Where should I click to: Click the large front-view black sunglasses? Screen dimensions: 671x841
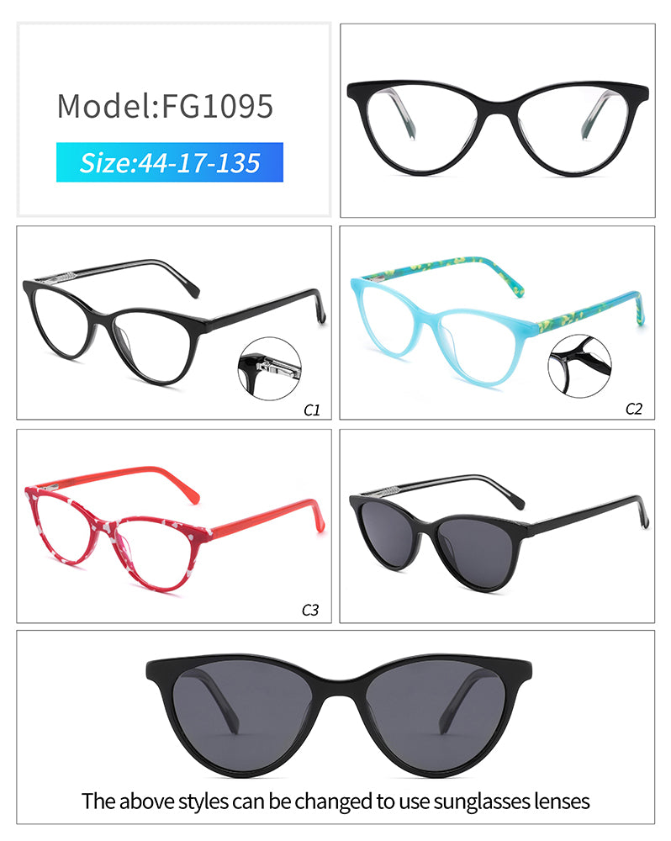[339, 716]
